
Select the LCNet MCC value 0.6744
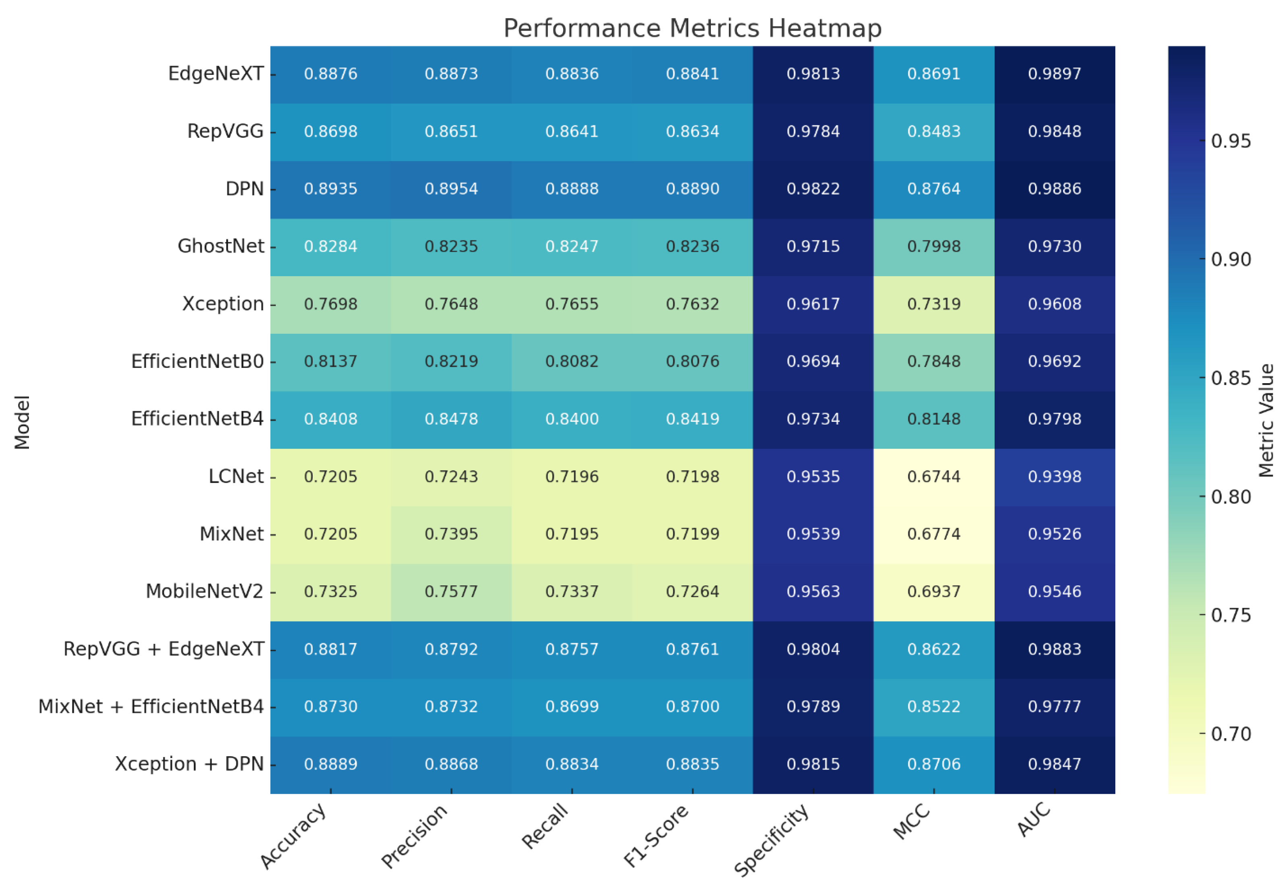pos(933,477)
